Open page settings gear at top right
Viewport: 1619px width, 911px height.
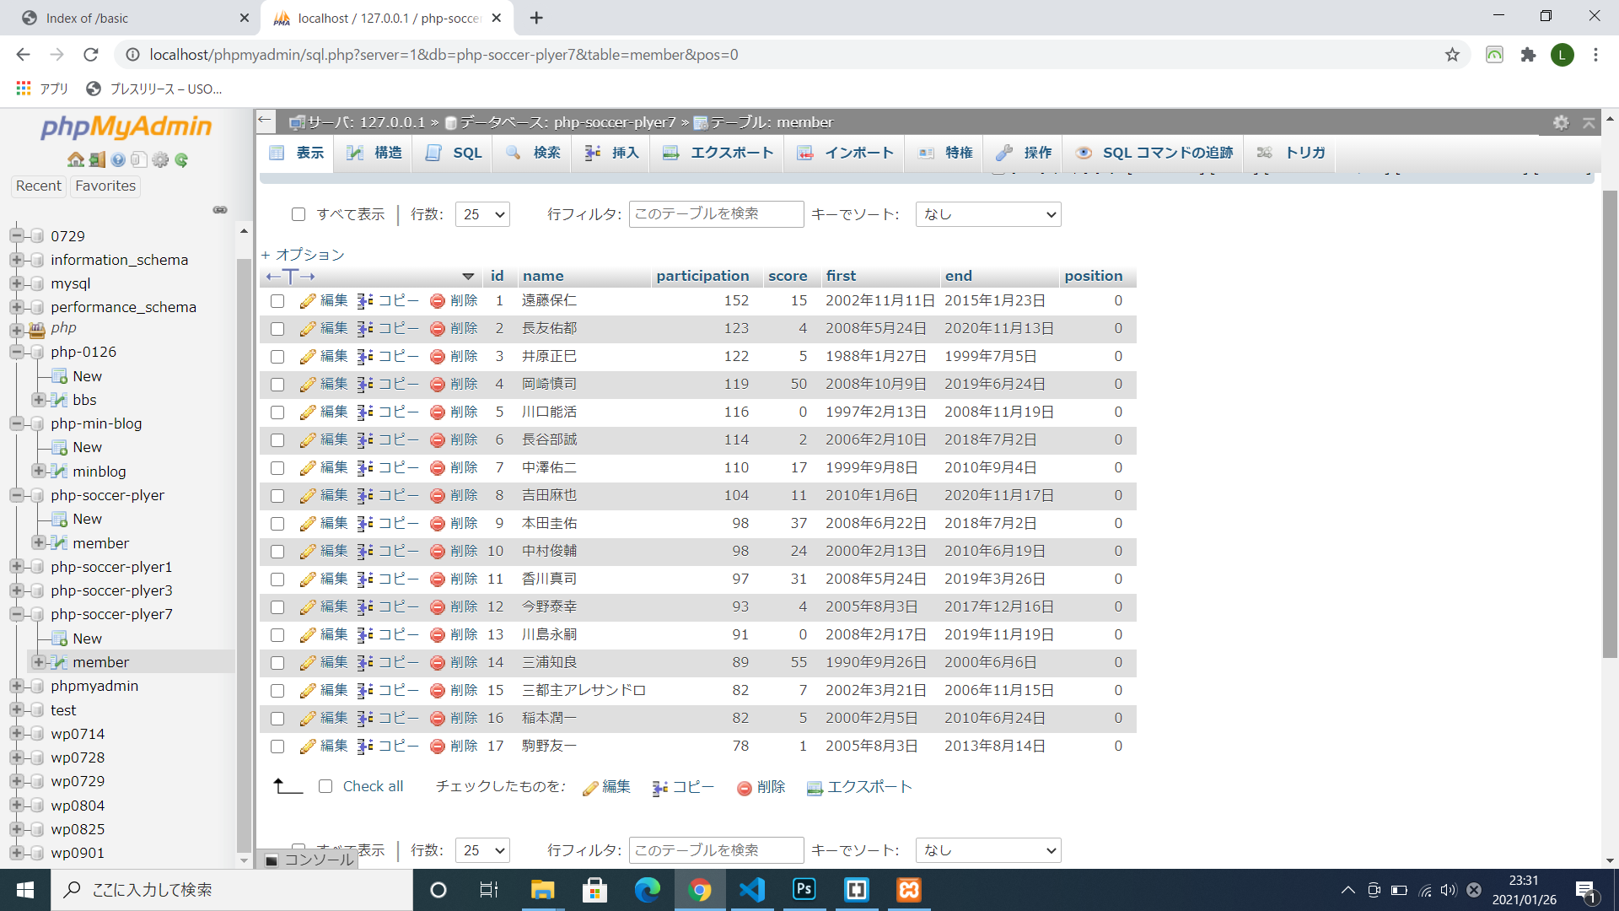pos(1561,122)
